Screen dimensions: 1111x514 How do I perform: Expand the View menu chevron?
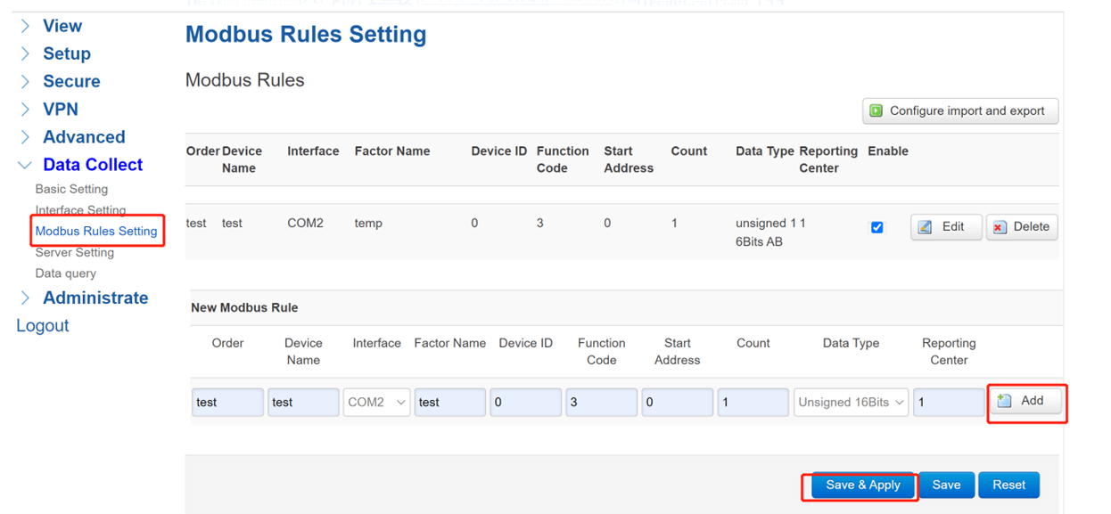click(x=25, y=27)
